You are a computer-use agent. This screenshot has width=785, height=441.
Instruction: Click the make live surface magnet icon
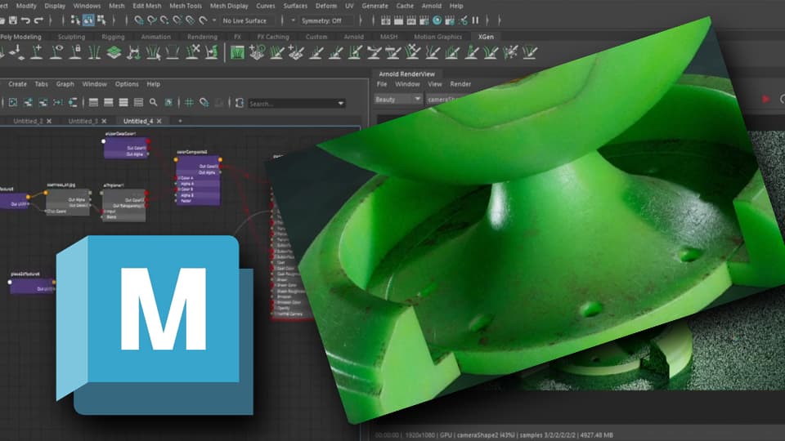click(x=203, y=20)
